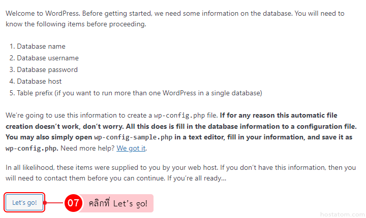Click the "Database password" list item
Viewport: 366px width, 218px height.
(47, 69)
